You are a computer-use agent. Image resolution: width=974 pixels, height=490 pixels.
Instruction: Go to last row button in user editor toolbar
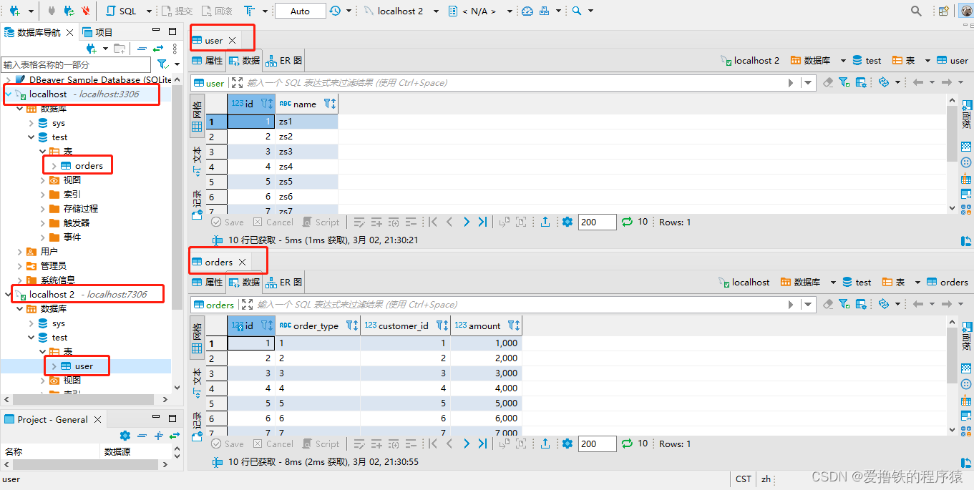click(483, 222)
